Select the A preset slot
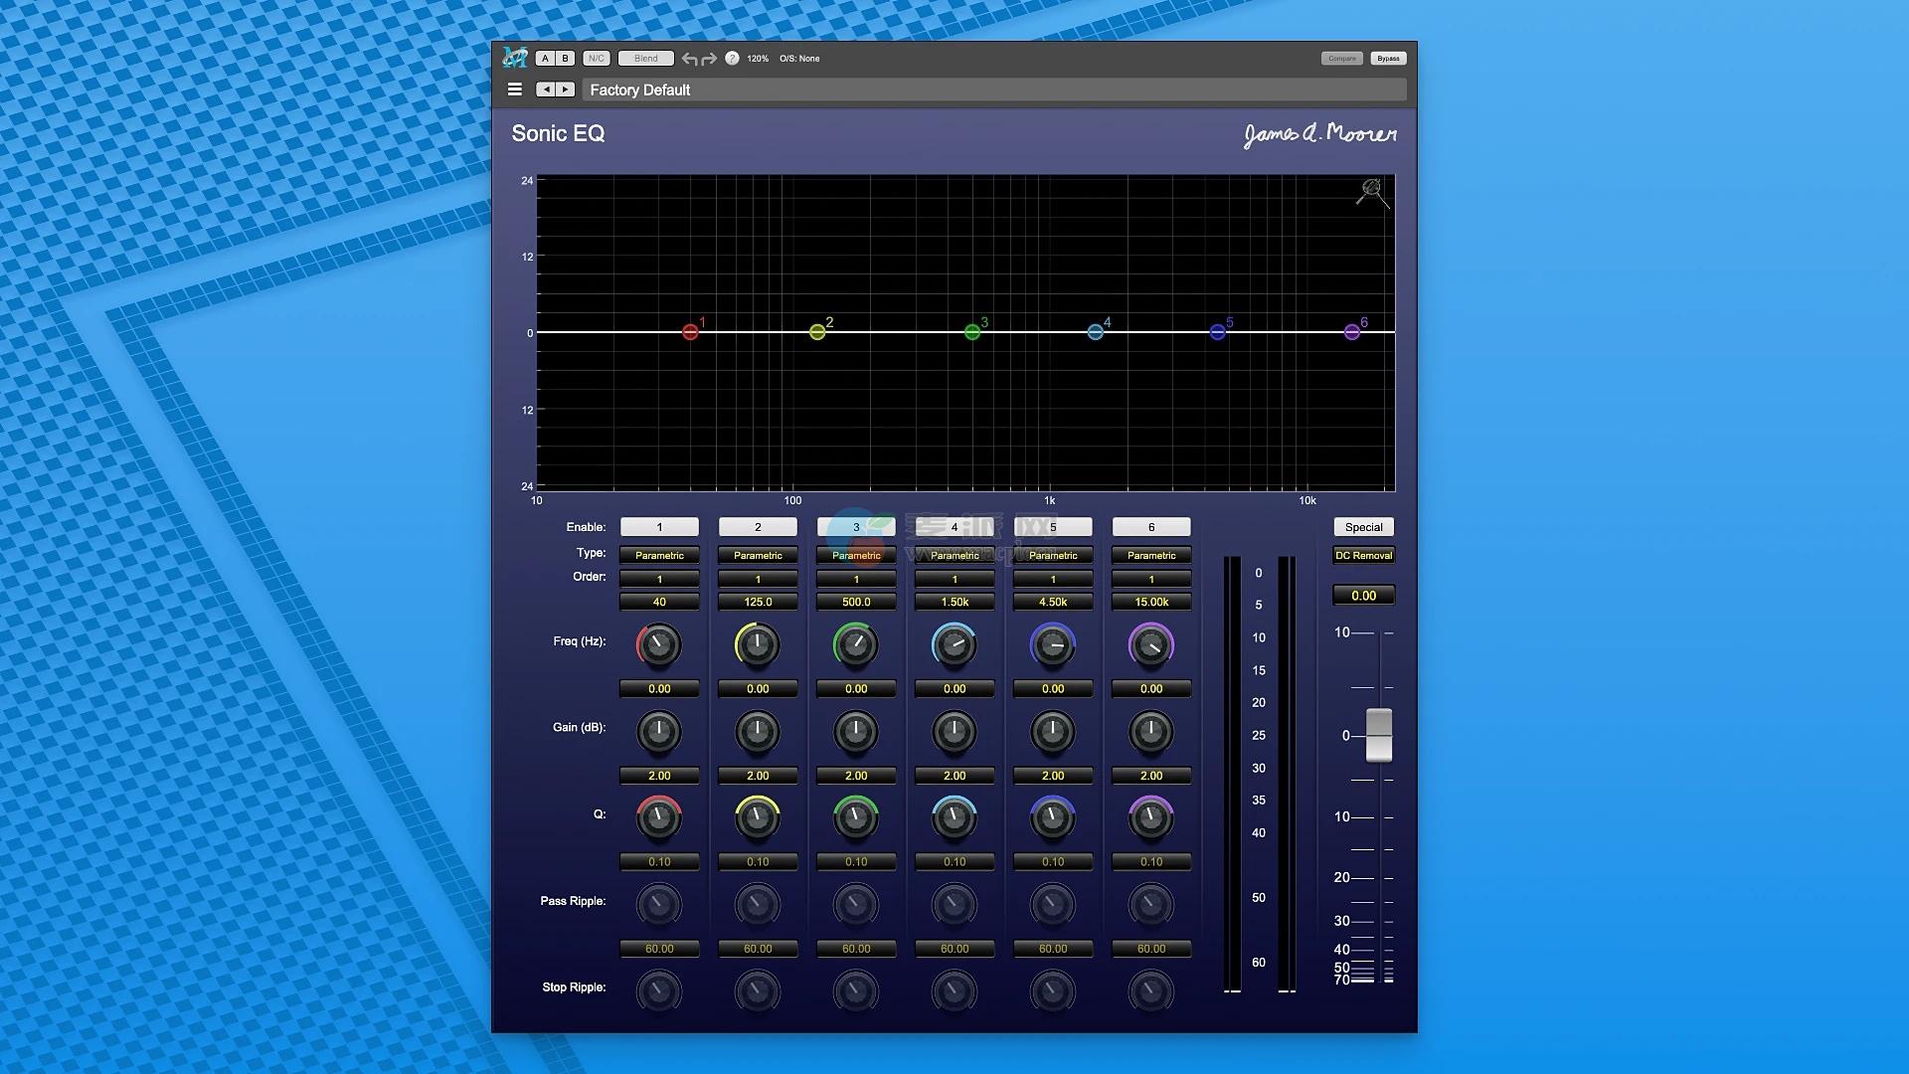This screenshot has height=1074, width=1909. (x=545, y=59)
